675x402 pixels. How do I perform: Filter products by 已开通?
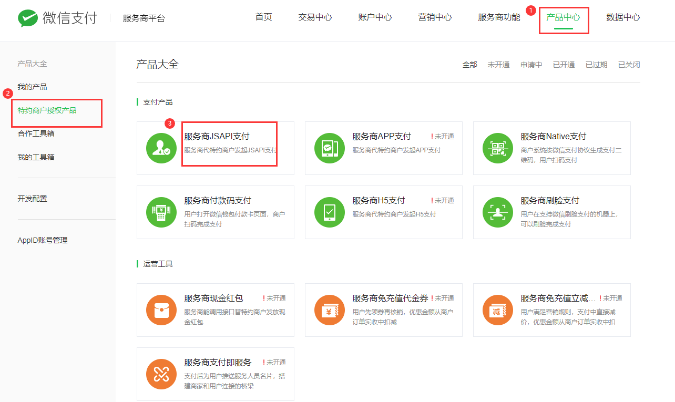pos(564,65)
